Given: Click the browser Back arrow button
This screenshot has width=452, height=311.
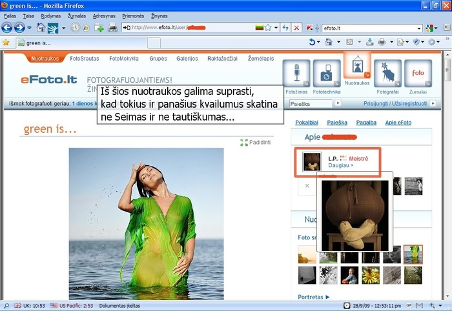Looking at the screenshot, I should pos(7,28).
